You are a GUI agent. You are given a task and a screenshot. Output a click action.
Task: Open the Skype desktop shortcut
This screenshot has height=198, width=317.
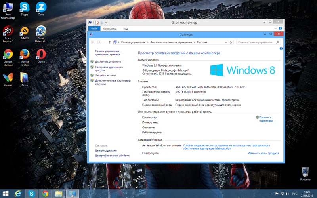25,9
